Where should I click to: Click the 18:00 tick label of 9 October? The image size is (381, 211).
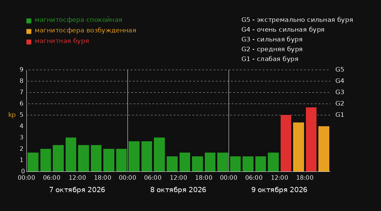coord(305,178)
